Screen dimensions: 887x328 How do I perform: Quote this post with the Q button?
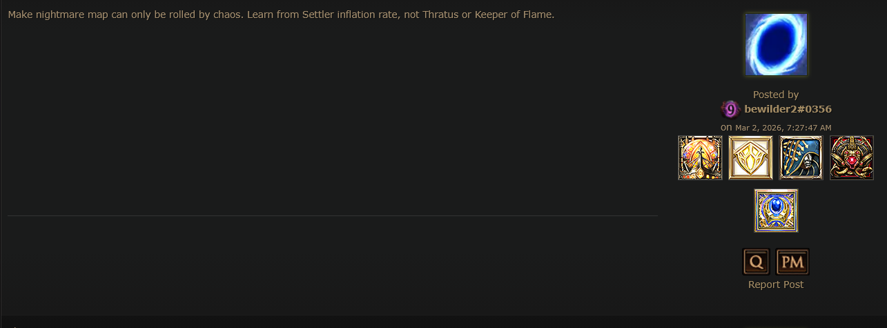[756, 262]
